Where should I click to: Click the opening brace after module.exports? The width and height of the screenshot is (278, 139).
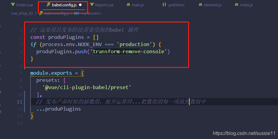click(82, 73)
